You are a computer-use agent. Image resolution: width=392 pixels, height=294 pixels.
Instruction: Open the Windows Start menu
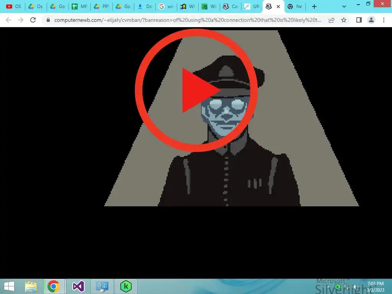[x=9, y=286]
